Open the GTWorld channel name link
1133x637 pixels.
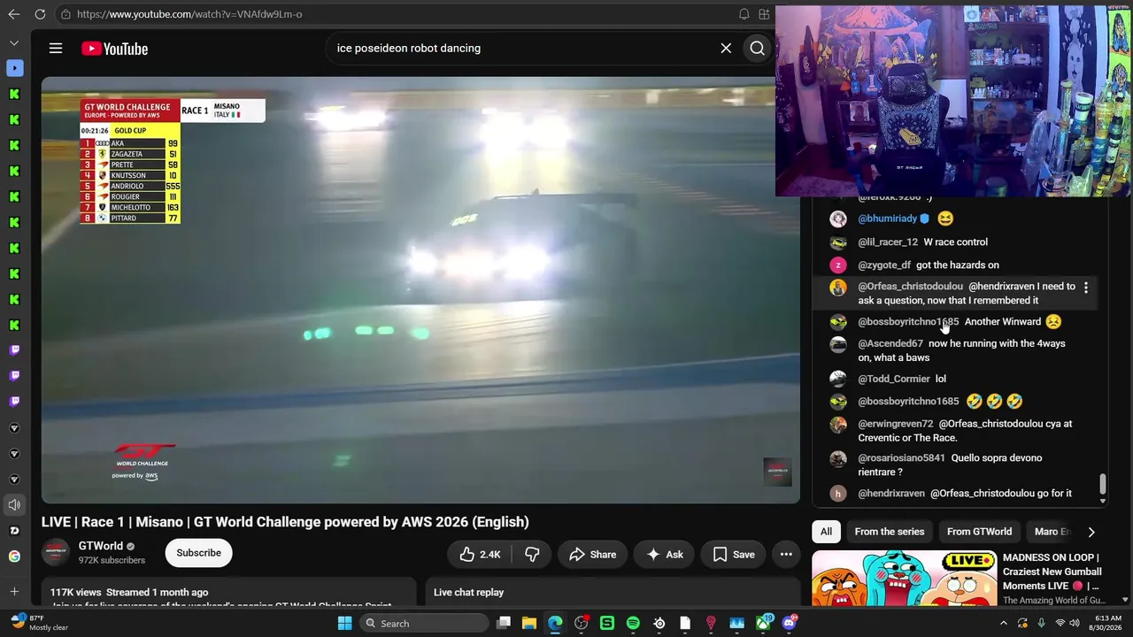(x=101, y=546)
